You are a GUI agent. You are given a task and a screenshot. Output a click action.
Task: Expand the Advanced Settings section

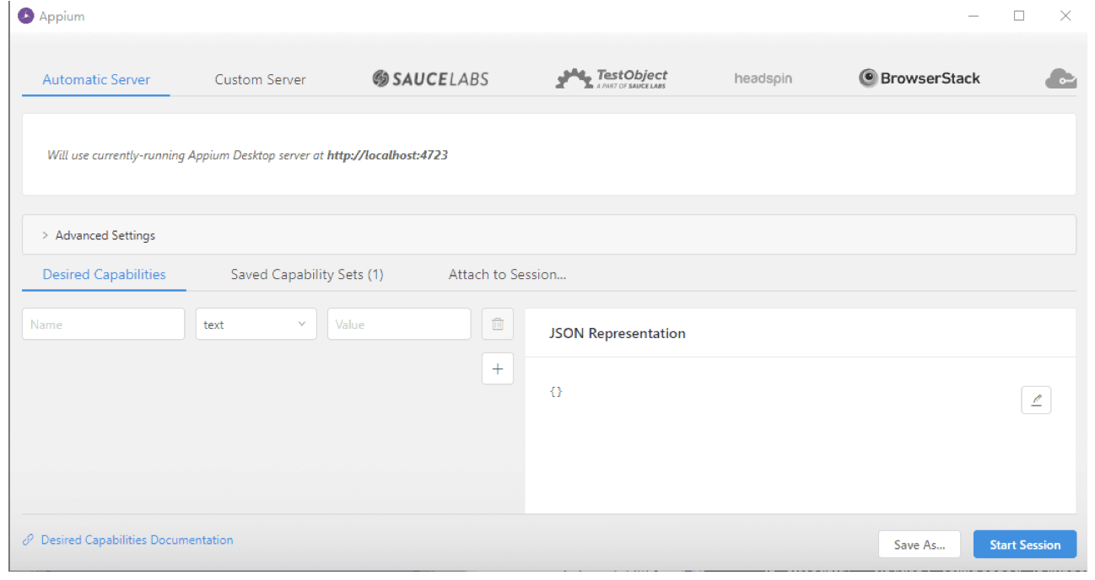105,235
